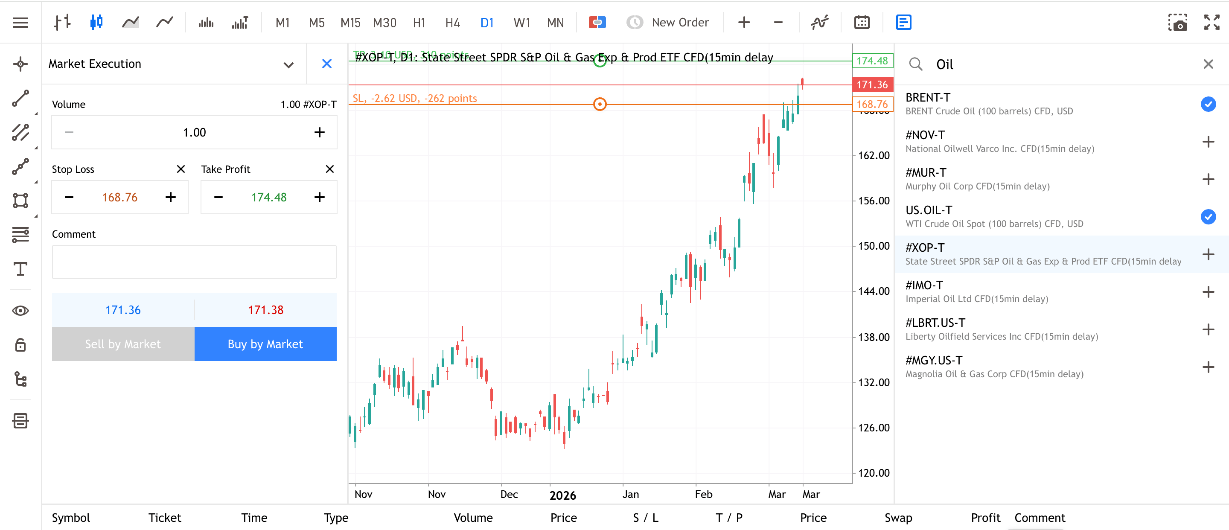Toggle the trade dialog panel icon
This screenshot has height=530, width=1229.
coord(904,23)
